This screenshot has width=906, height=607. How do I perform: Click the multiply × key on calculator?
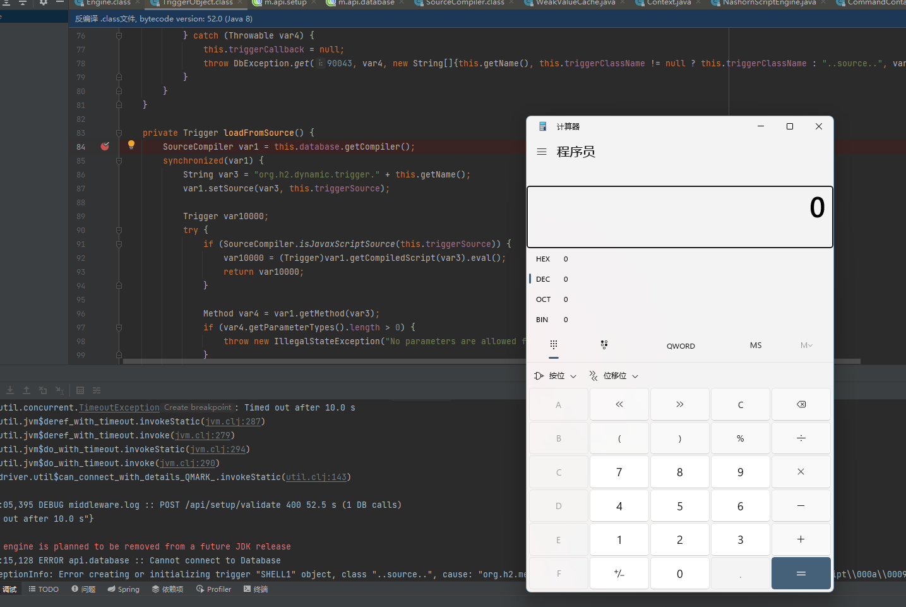pos(801,472)
